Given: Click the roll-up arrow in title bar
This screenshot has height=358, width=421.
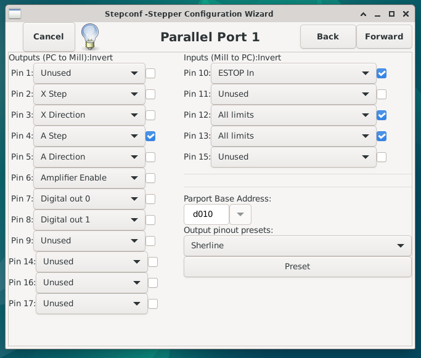Looking at the screenshot, I should [363, 14].
